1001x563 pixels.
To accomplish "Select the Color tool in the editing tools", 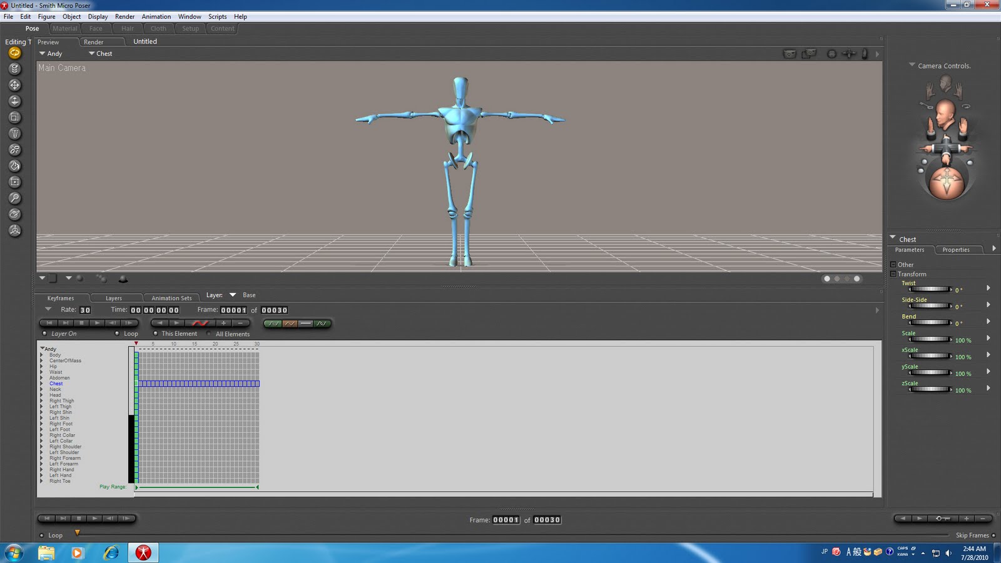I will [x=15, y=165].
